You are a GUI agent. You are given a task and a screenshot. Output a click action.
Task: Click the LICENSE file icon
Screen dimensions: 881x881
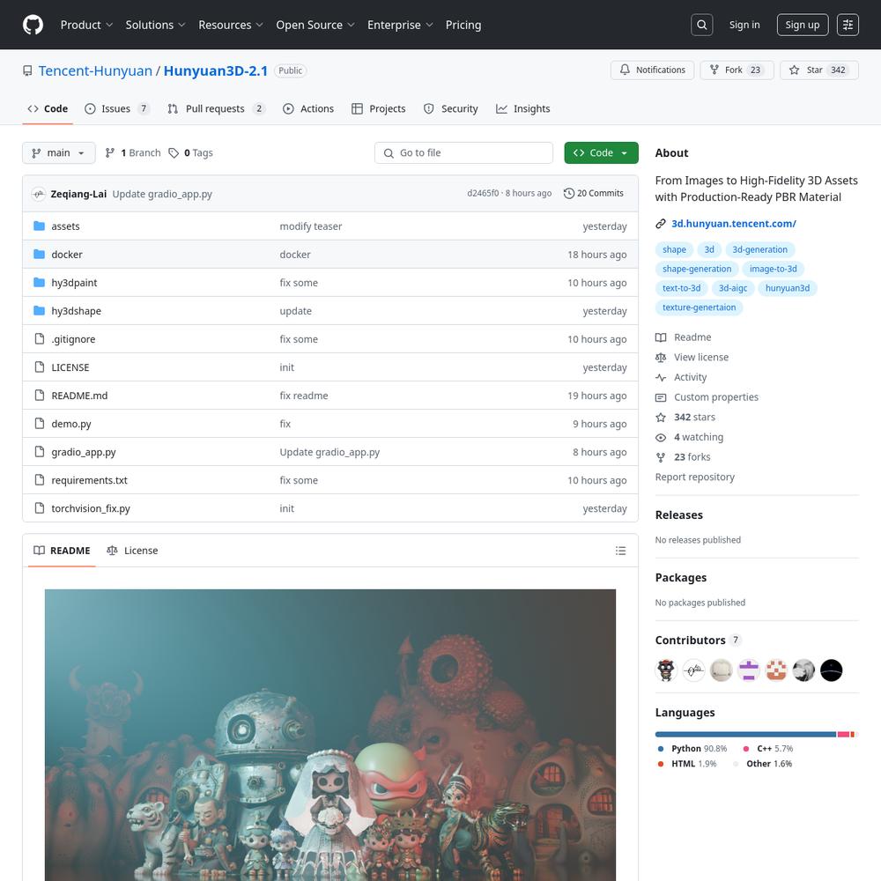(x=40, y=366)
